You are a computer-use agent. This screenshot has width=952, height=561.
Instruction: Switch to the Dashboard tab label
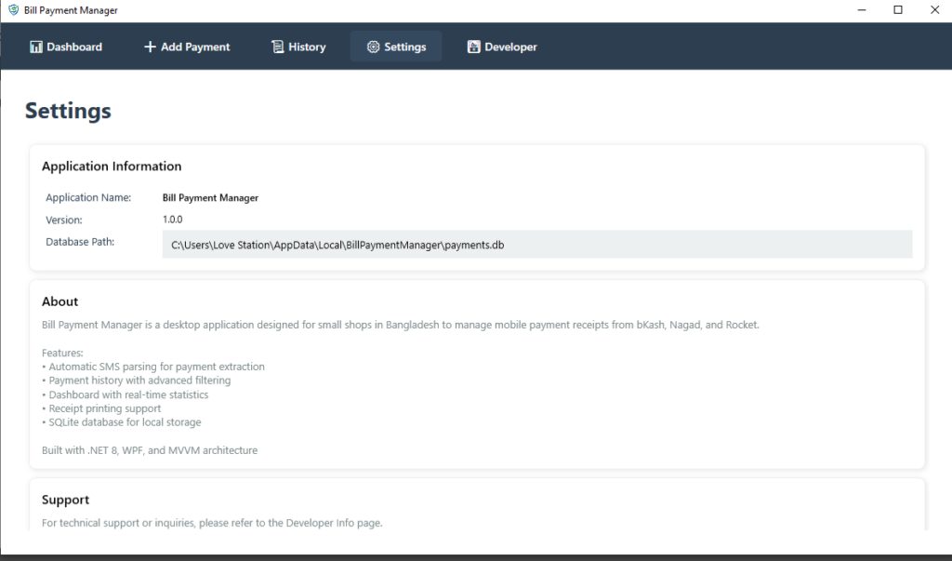[74, 47]
